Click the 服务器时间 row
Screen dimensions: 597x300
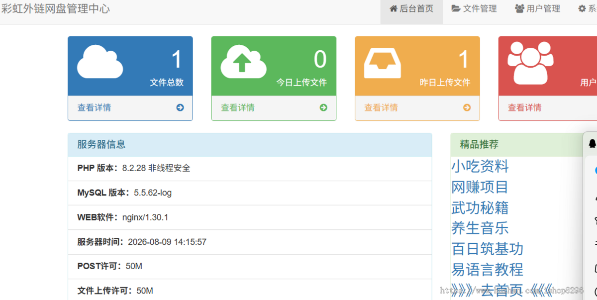pyautogui.click(x=250, y=242)
